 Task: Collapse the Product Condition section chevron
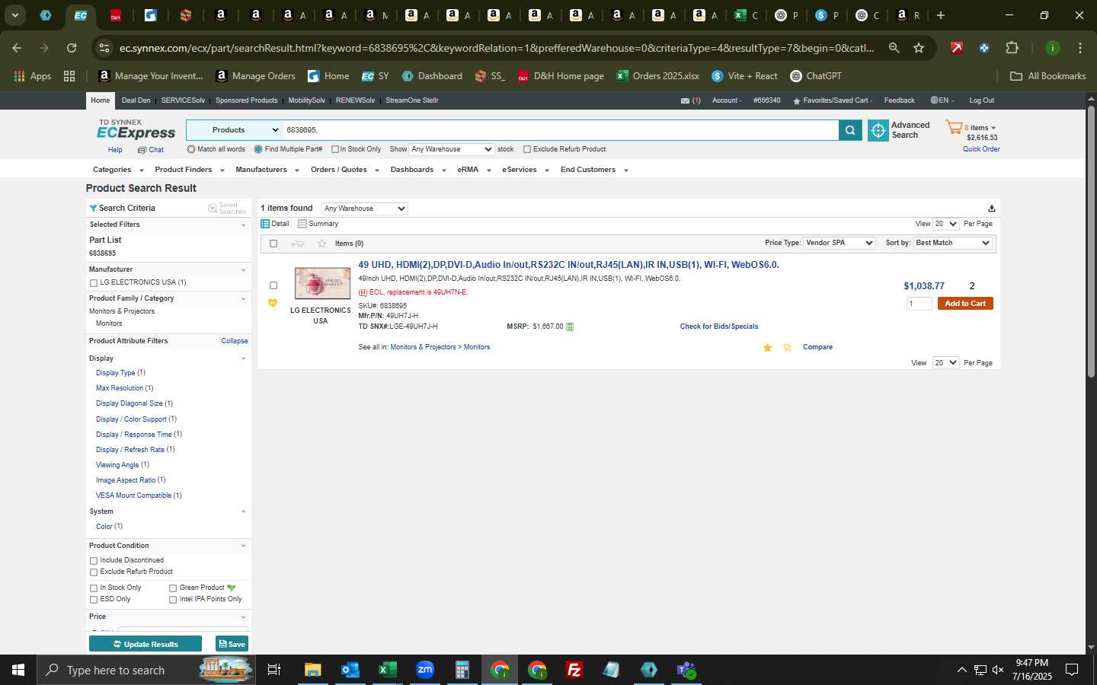pyautogui.click(x=244, y=546)
